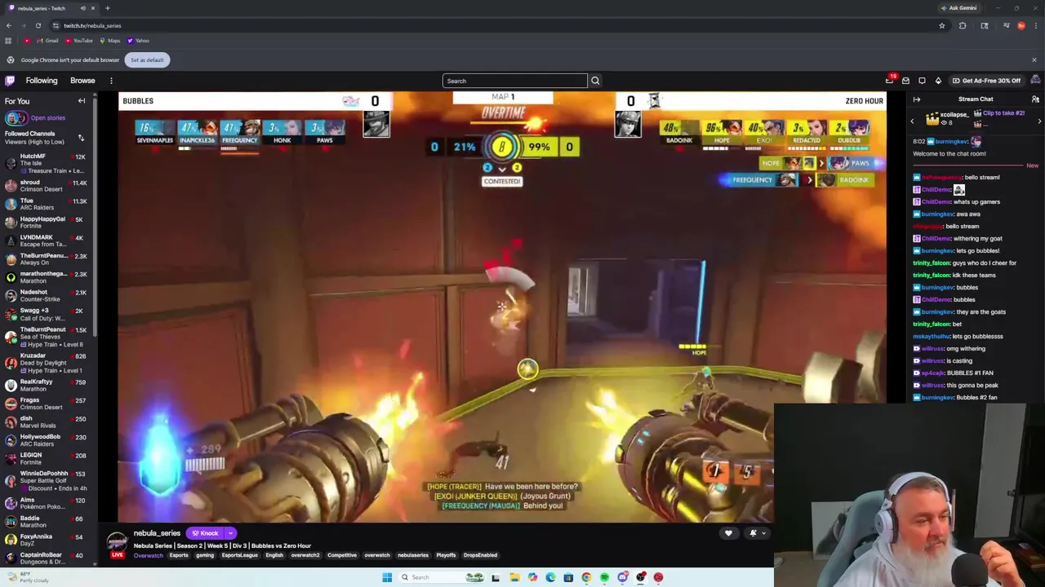
Task: Click the Twitch home logo
Action: click(10, 81)
